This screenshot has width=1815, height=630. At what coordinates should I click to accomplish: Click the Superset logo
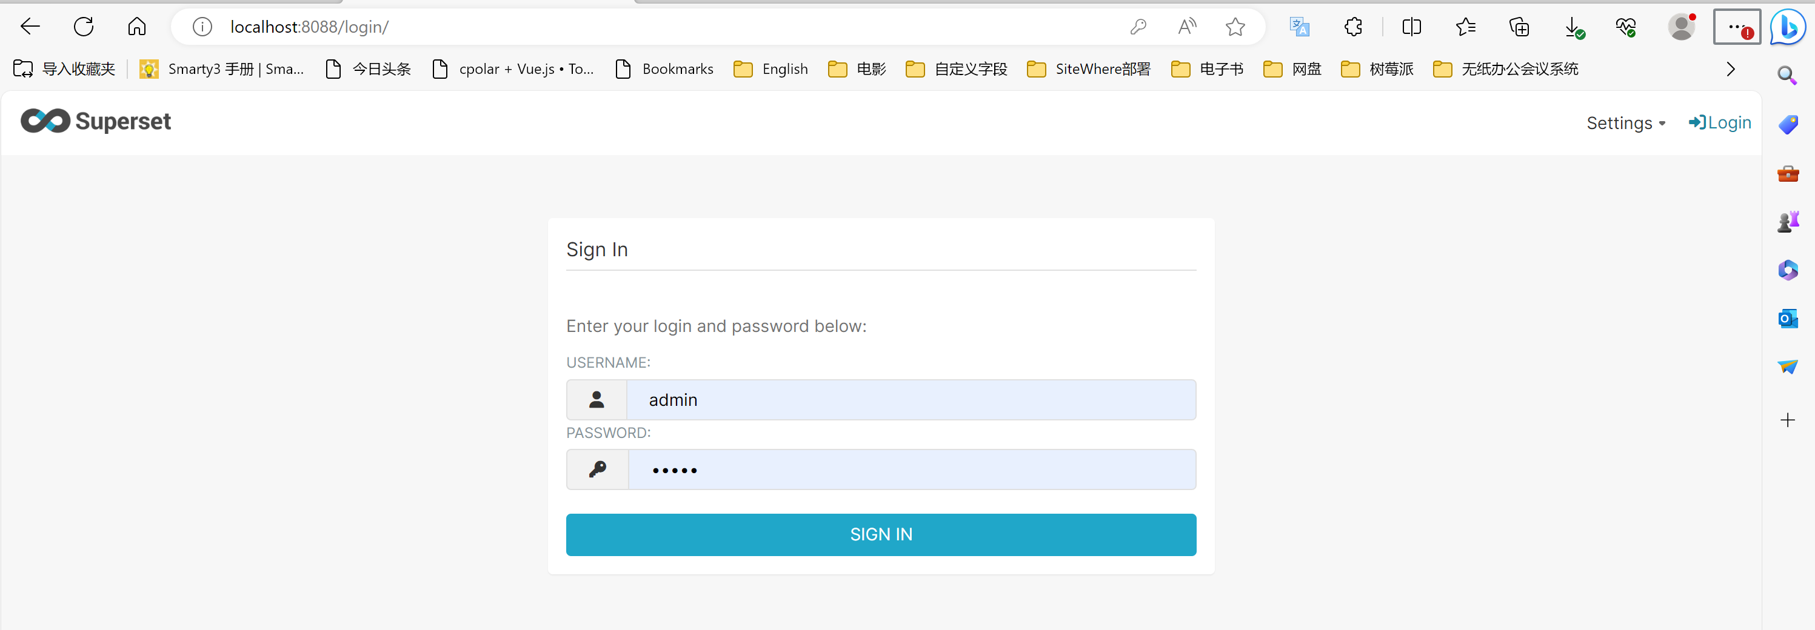(x=95, y=121)
